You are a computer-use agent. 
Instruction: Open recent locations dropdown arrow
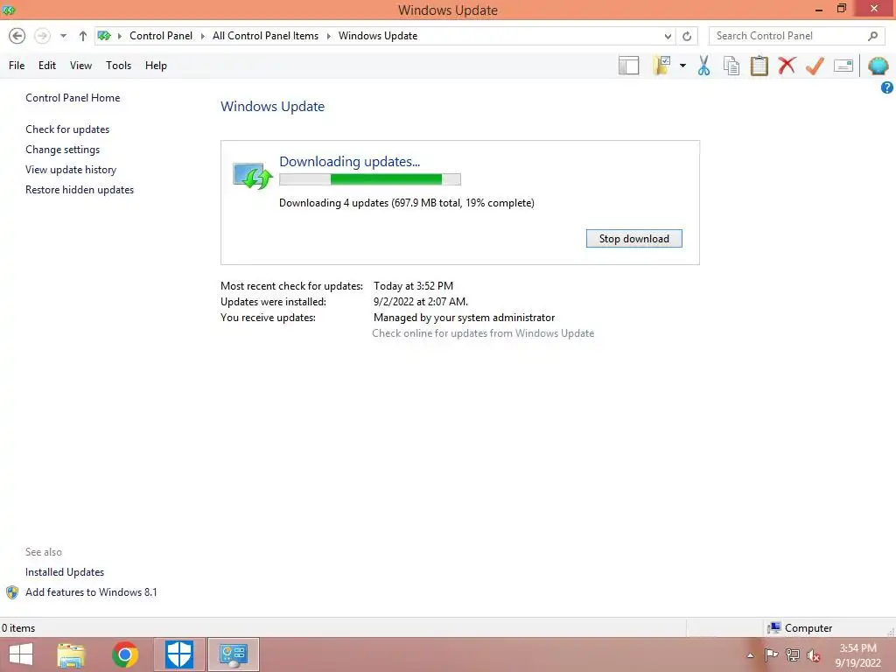63,36
